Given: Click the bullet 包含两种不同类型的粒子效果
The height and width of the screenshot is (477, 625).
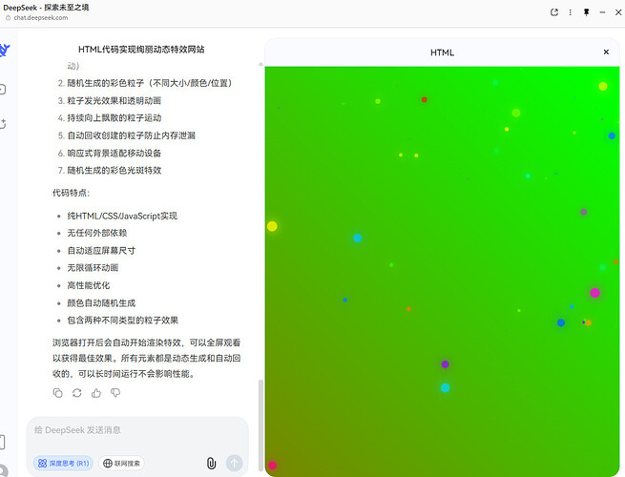Looking at the screenshot, I should click(x=123, y=321).
